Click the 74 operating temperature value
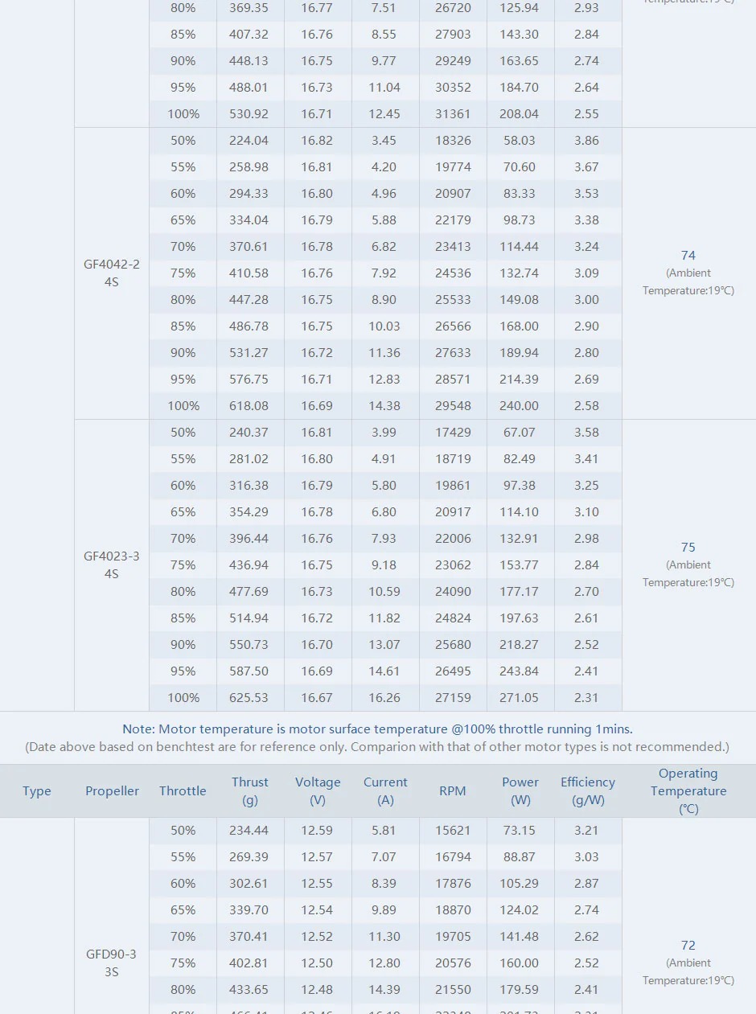This screenshot has height=1014, width=756. (x=688, y=256)
